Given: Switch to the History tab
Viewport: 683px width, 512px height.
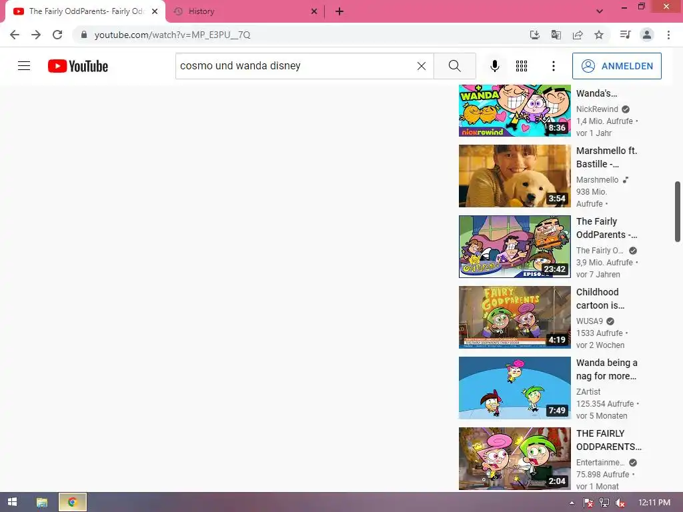Looking at the screenshot, I should coord(245,11).
